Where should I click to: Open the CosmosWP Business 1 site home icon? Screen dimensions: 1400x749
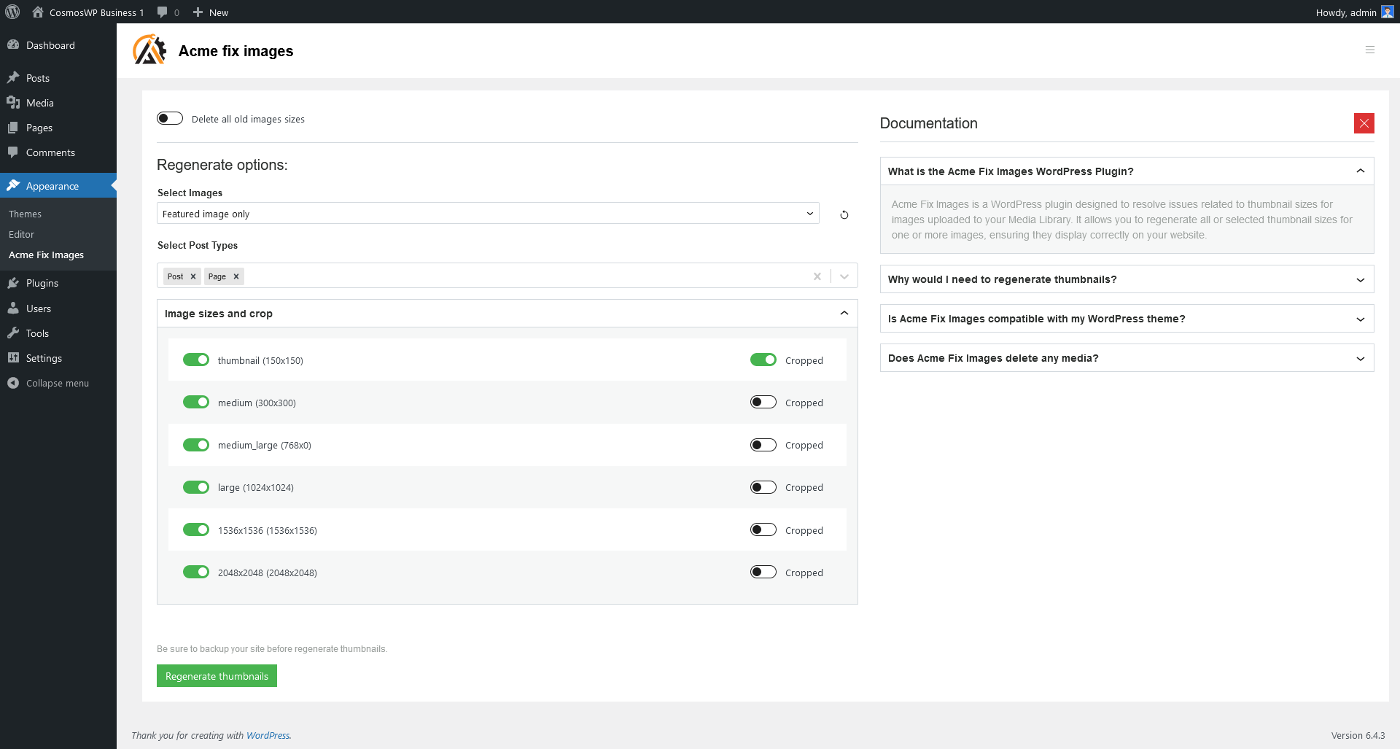point(38,12)
